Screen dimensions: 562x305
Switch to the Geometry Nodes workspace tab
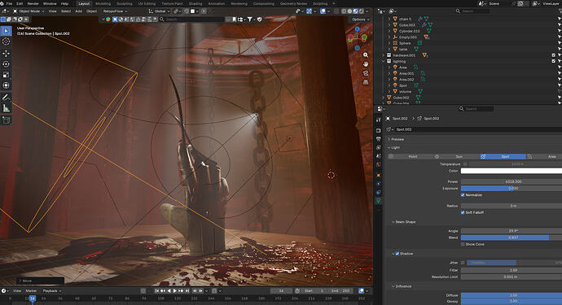click(x=293, y=3)
